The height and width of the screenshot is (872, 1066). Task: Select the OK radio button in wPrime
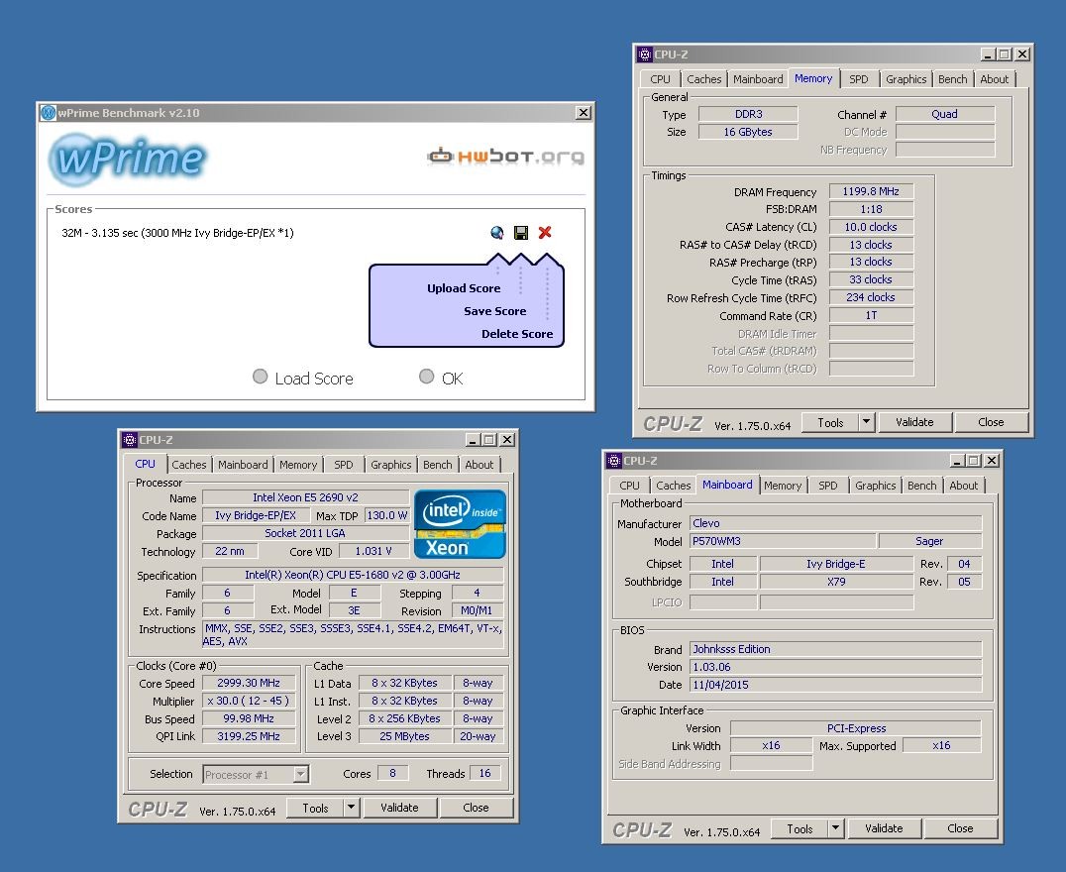pyautogui.click(x=427, y=377)
